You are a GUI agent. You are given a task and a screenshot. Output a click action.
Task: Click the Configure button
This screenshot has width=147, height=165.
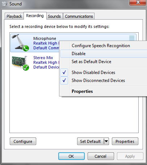[23, 141]
